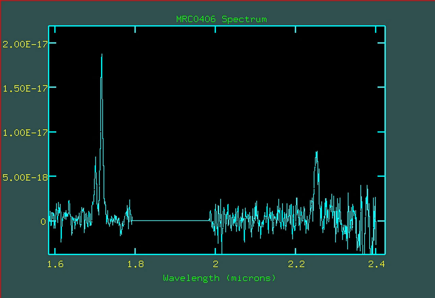Click the tip of the tallest emission peak
Screen dimensions: 435x298
pyautogui.click(x=102, y=54)
